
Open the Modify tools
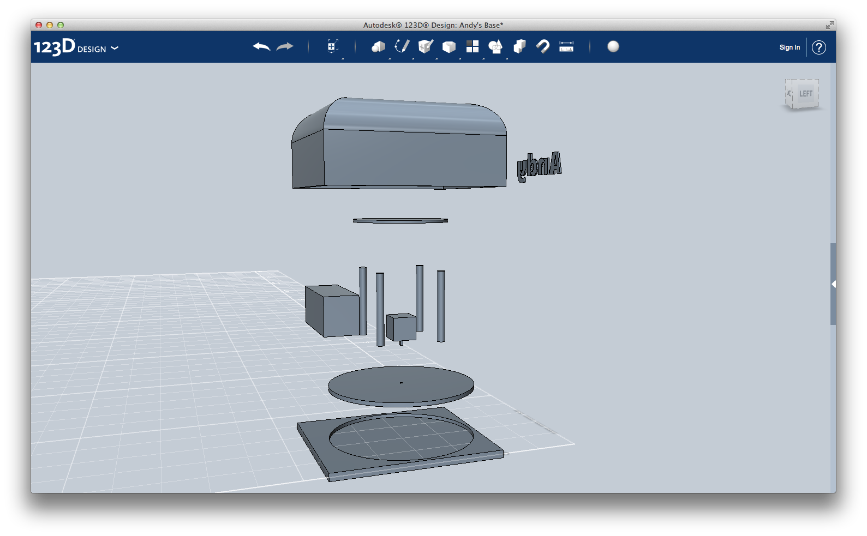point(449,47)
